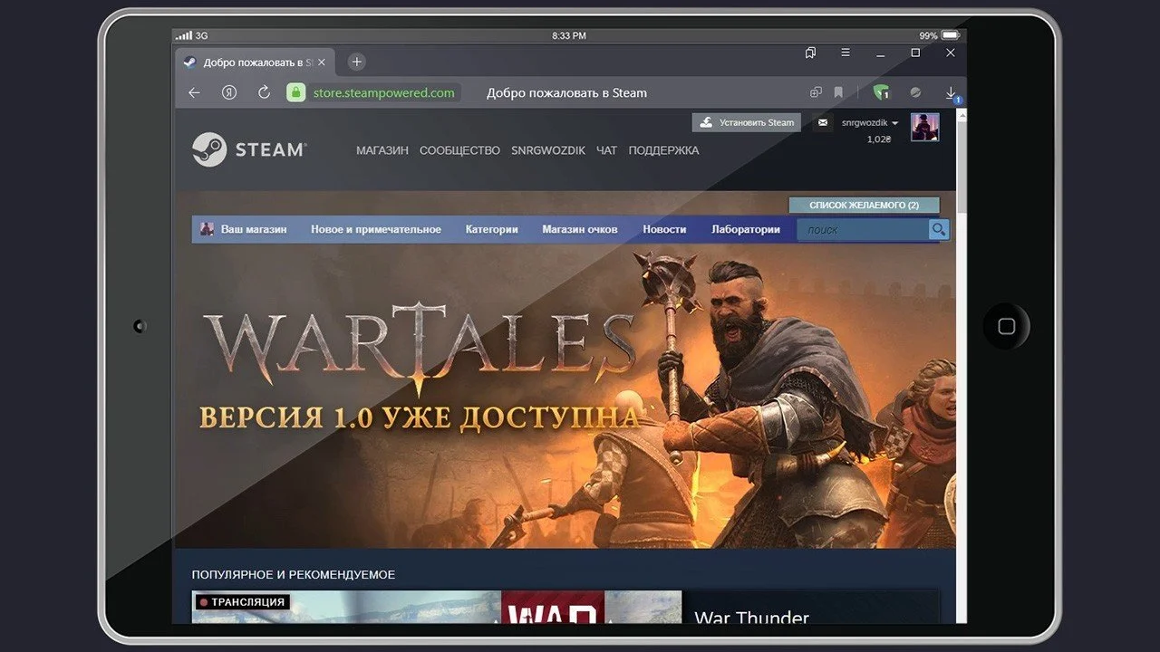The image size is (1160, 652).
Task: Open the Steam inbox envelope icon
Action: 823,122
